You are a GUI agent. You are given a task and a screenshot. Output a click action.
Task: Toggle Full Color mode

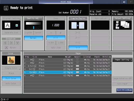click(11, 78)
